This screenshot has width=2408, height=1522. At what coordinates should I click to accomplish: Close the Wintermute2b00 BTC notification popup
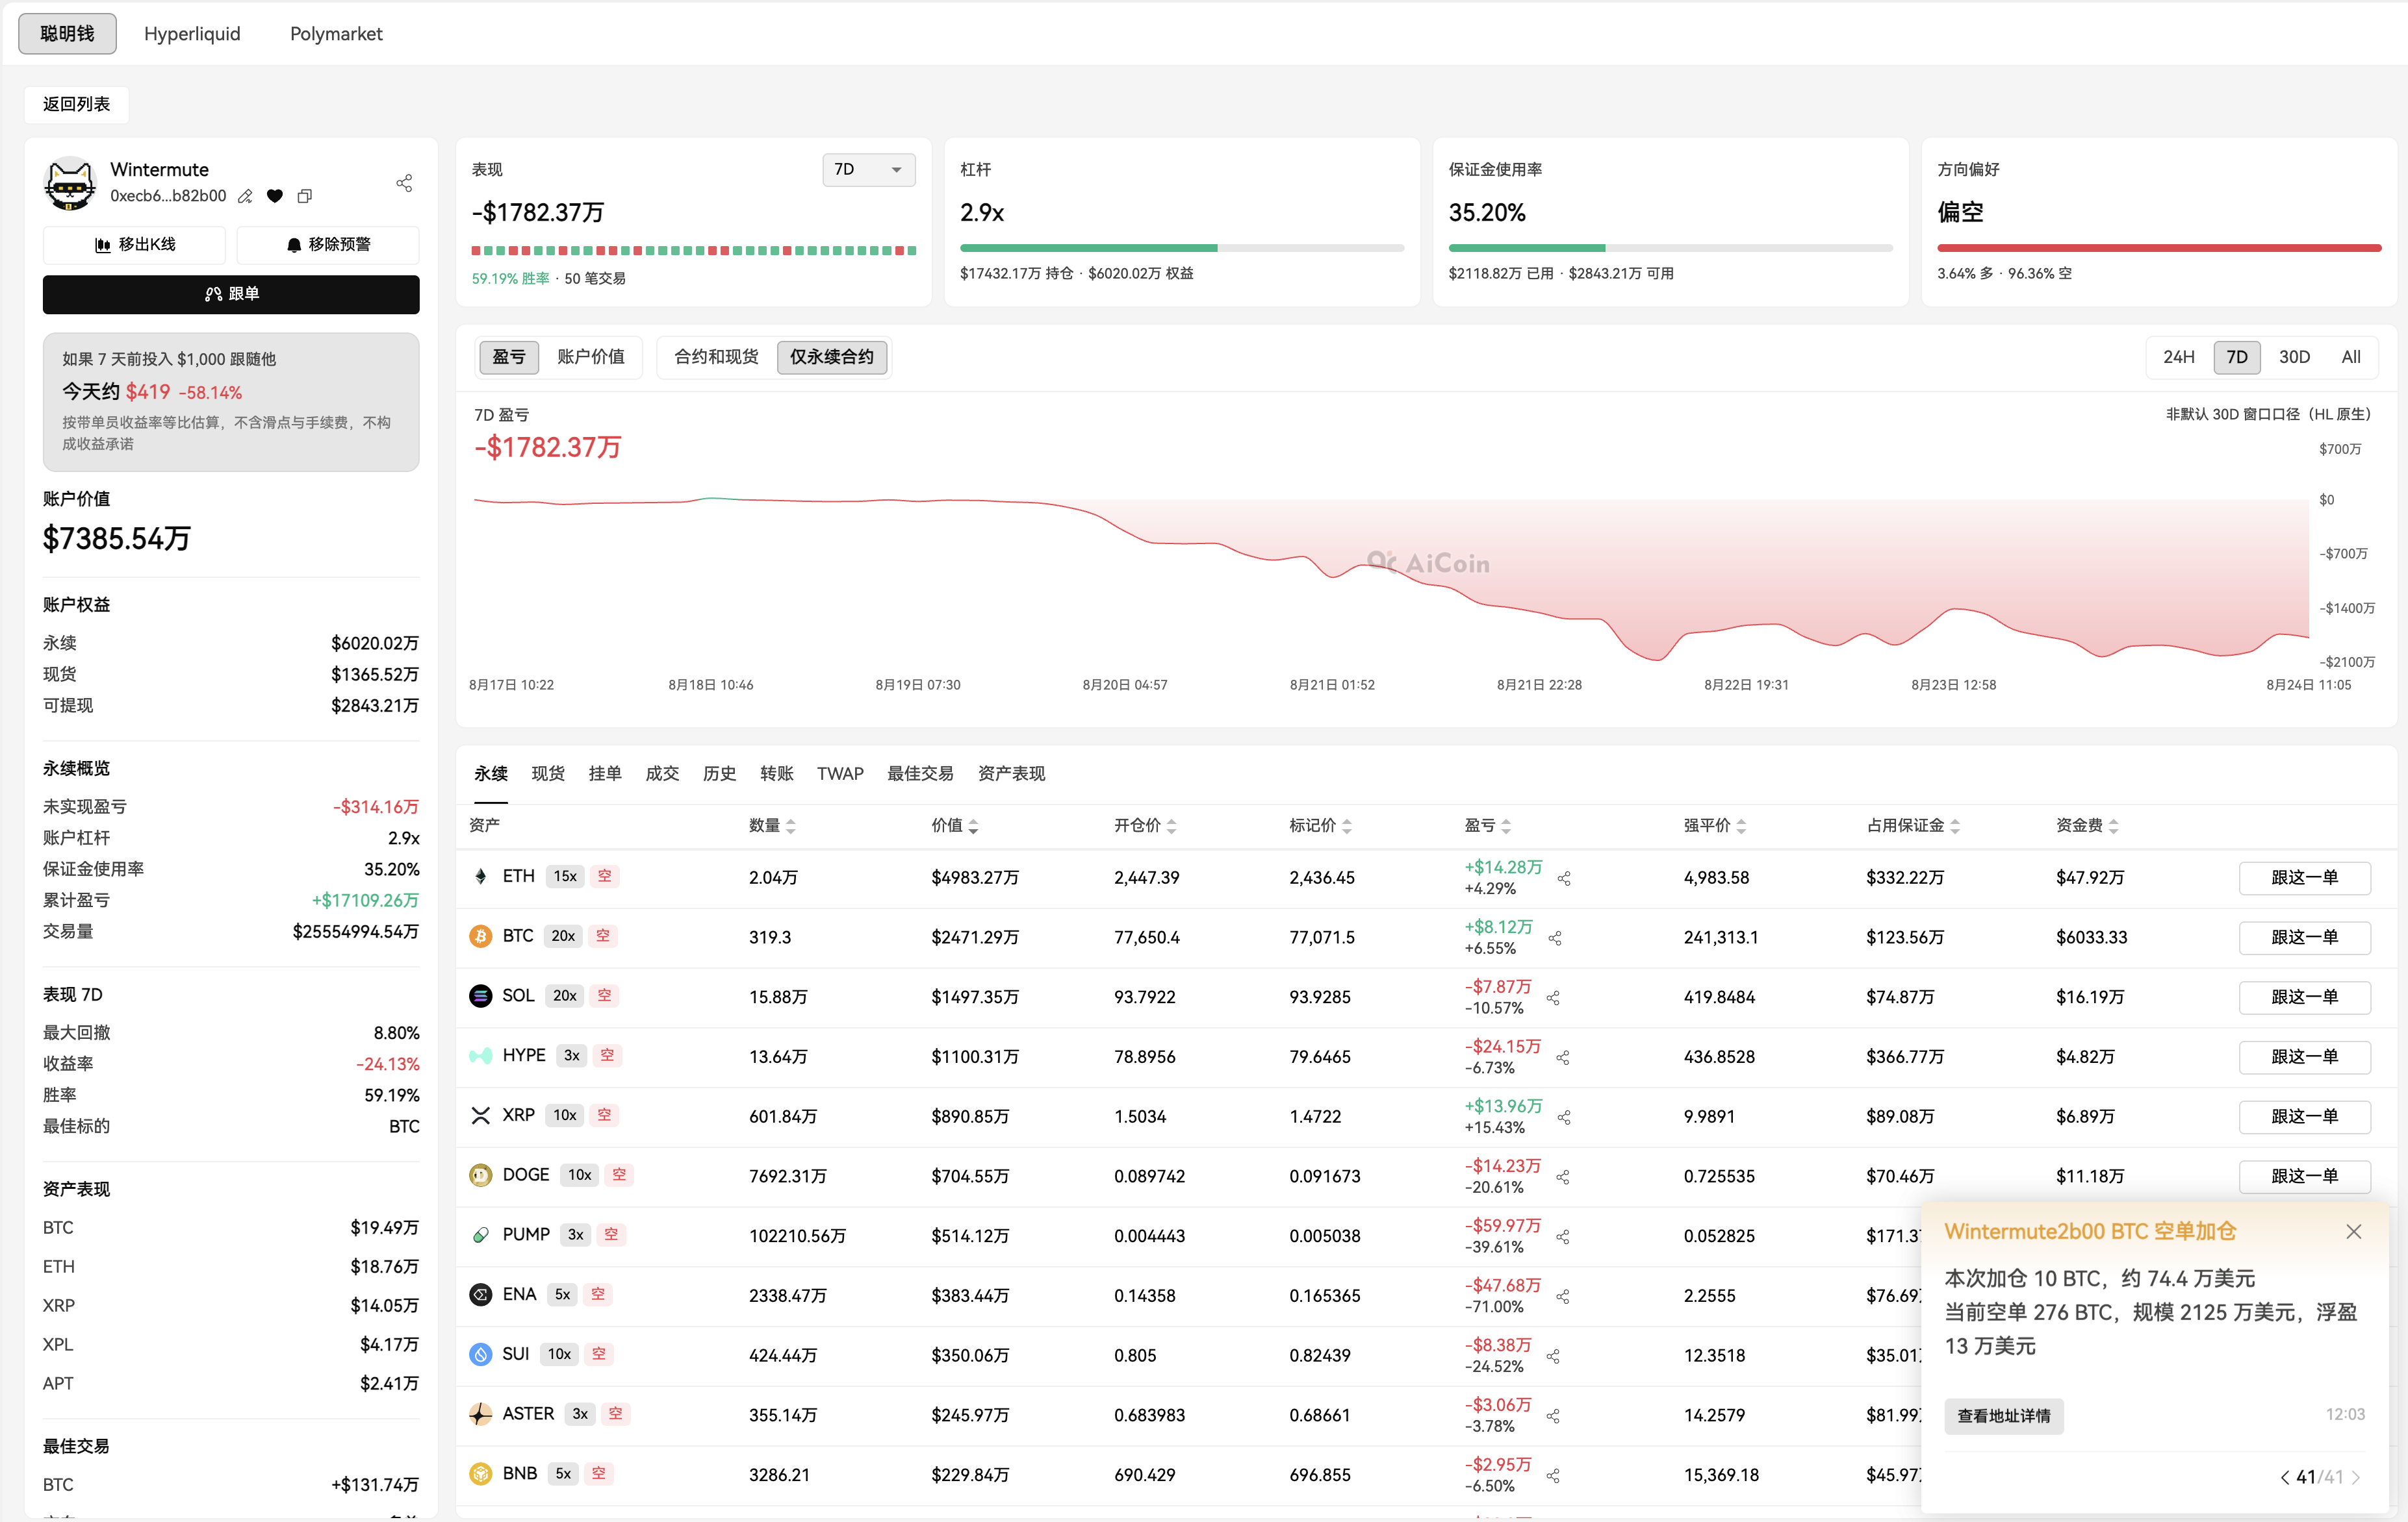click(x=2354, y=1232)
